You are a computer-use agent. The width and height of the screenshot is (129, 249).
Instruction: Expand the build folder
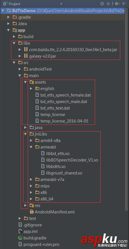pos(14,37)
